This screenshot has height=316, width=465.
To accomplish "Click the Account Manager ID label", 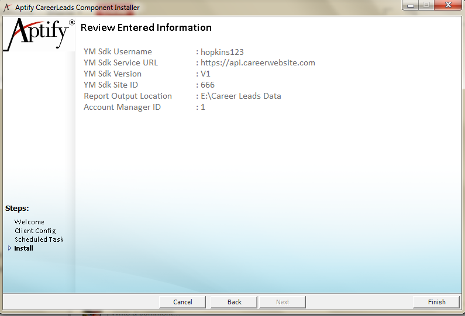I will pyautogui.click(x=122, y=107).
